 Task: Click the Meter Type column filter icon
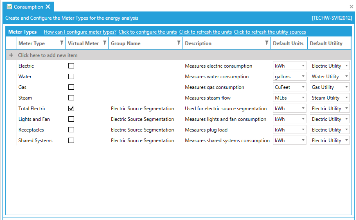[61, 43]
